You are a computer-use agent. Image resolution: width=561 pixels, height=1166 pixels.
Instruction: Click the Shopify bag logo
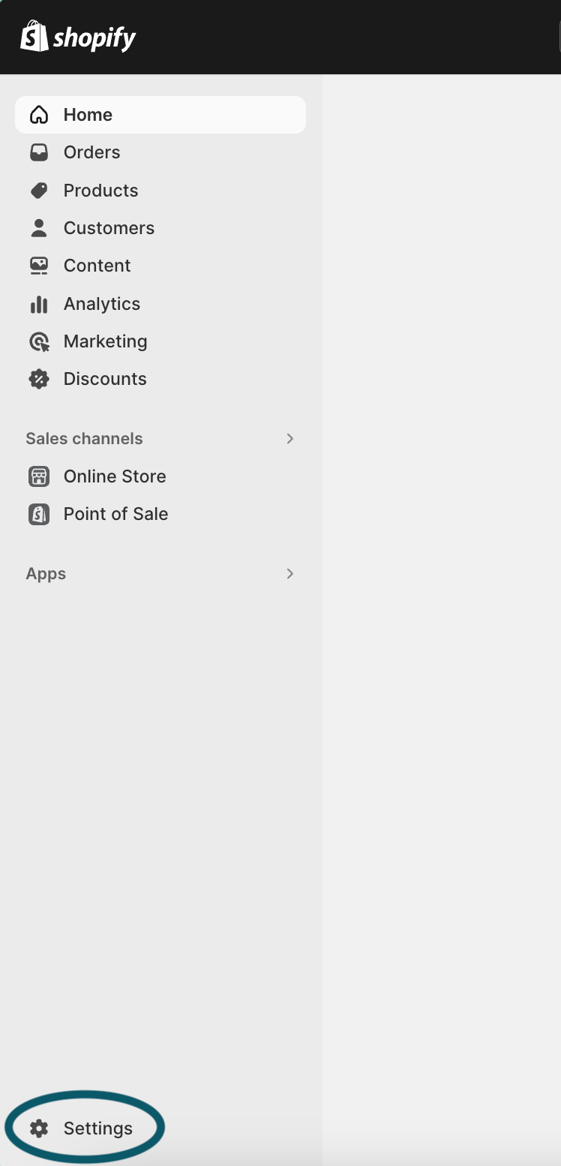point(34,37)
